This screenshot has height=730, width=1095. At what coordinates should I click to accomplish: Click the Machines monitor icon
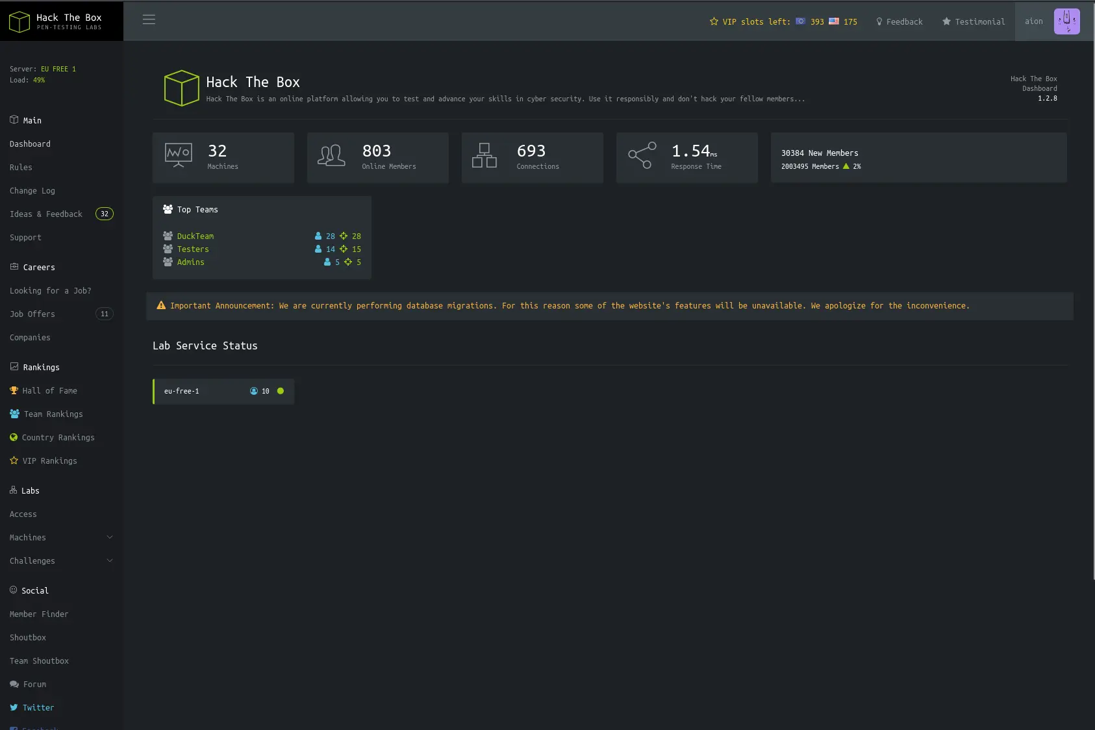(x=179, y=155)
